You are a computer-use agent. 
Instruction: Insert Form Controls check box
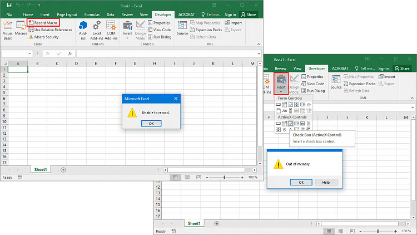[x=290, y=105]
